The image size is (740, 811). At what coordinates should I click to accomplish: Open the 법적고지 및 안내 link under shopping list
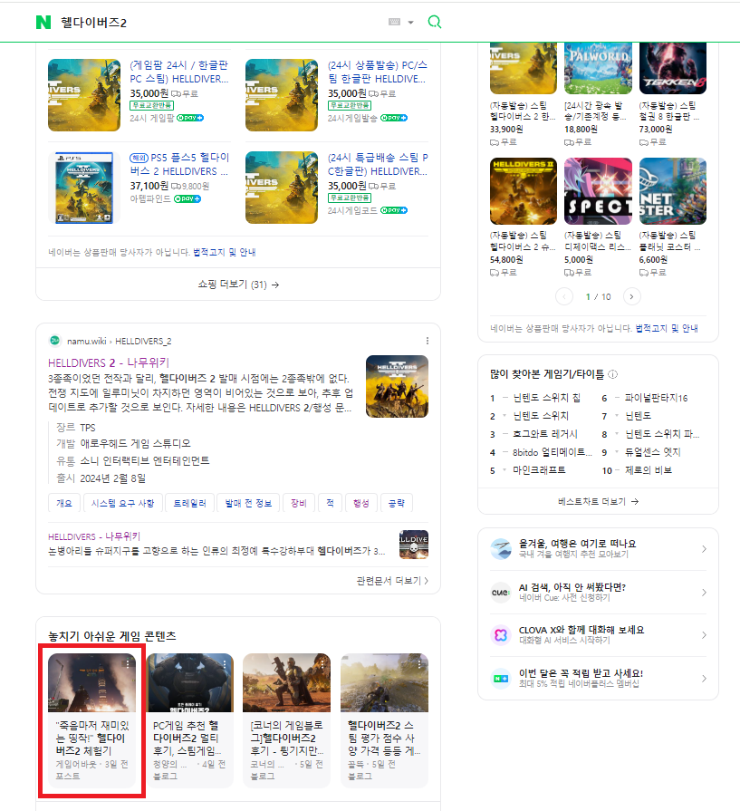coord(225,252)
